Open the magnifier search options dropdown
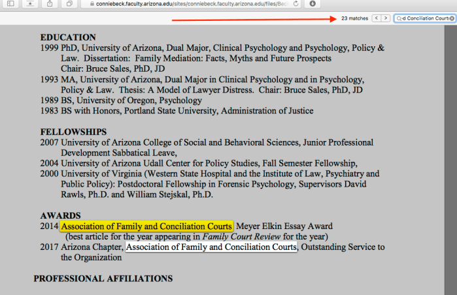Image resolution: width=457 pixels, height=295 pixels. [399, 18]
